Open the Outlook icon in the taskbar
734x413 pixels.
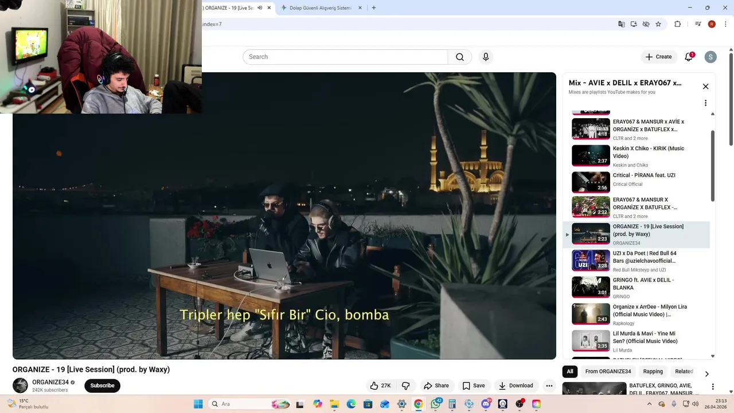tap(385, 404)
